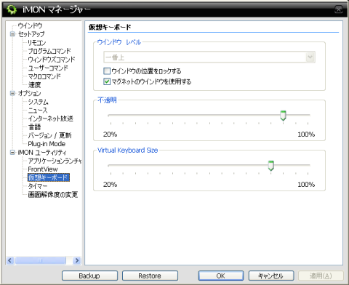
Task: Select ウインドウ in the tree
Action: tap(30, 25)
